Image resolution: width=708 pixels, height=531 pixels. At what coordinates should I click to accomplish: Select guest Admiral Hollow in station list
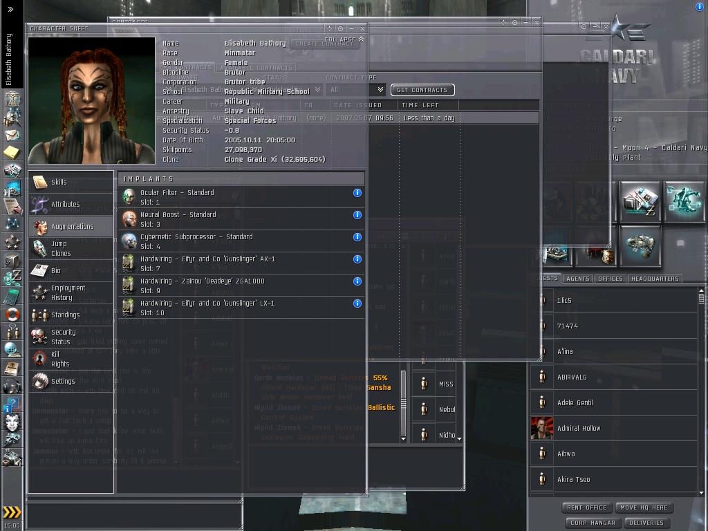pos(613,428)
